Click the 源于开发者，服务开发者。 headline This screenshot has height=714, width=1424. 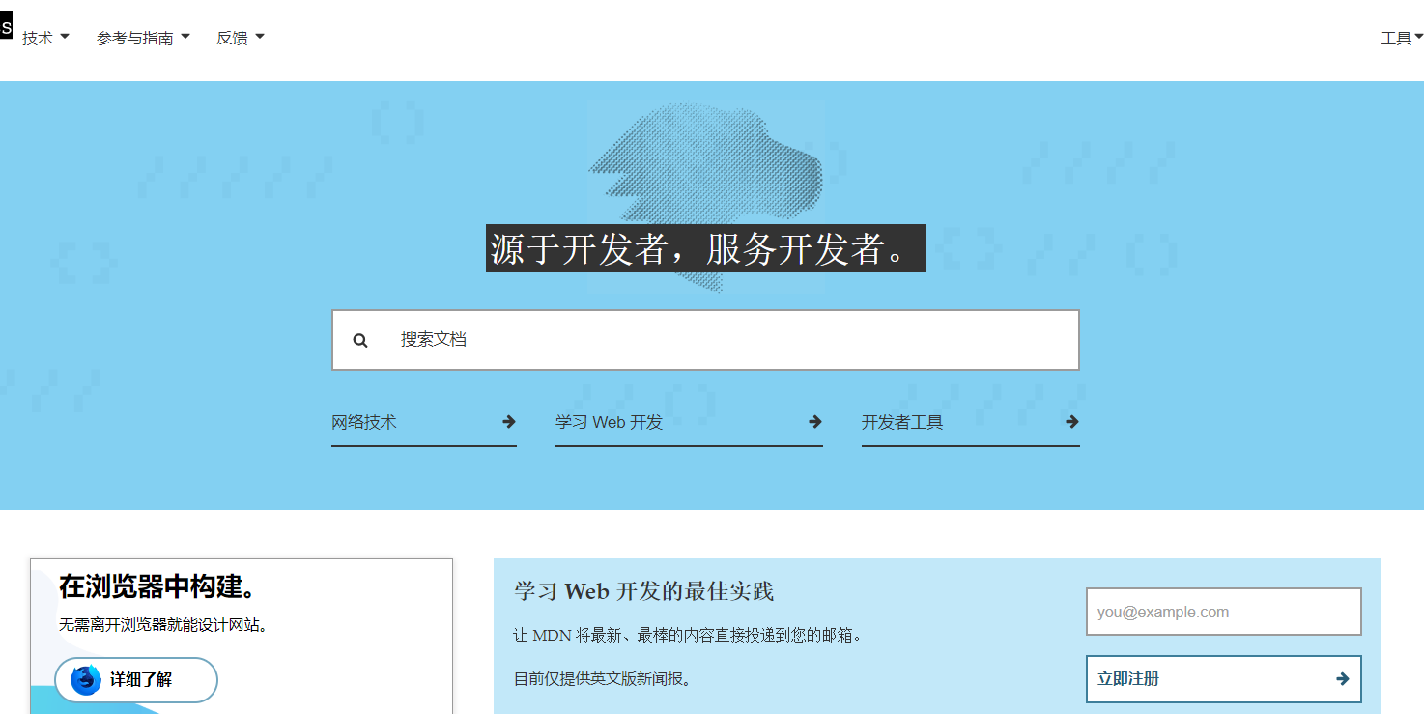coord(705,248)
